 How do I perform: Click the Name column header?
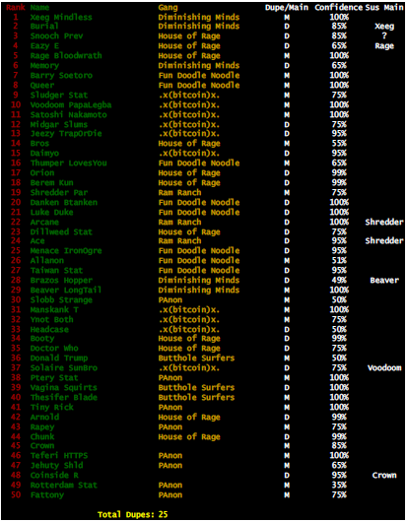[39, 7]
